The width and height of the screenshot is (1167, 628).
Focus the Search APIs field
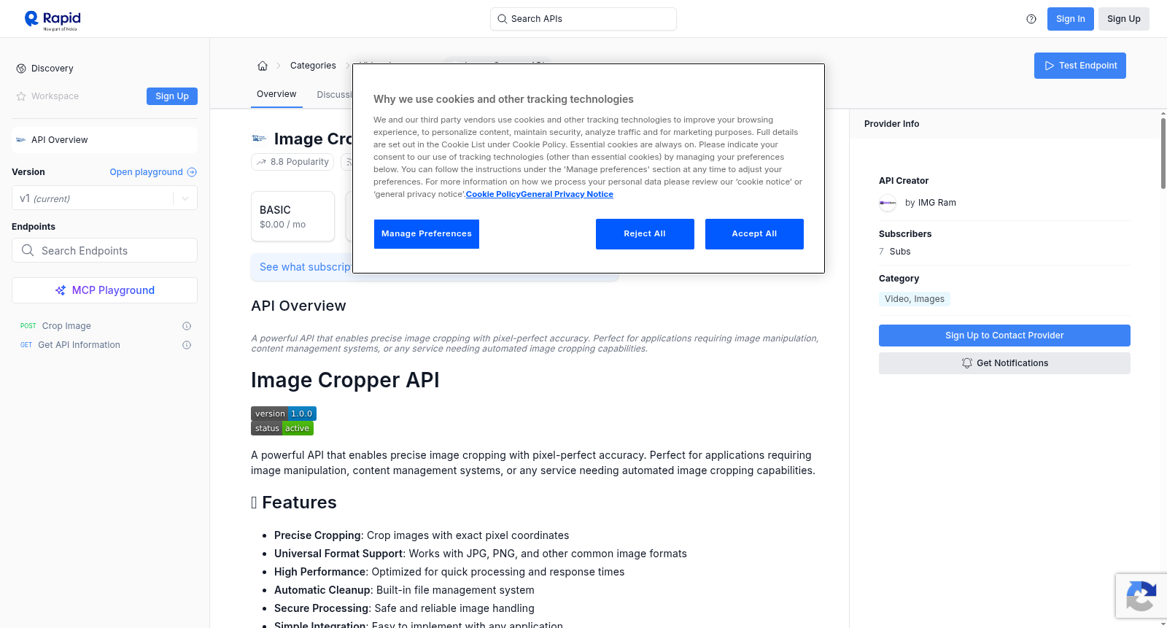pos(583,19)
